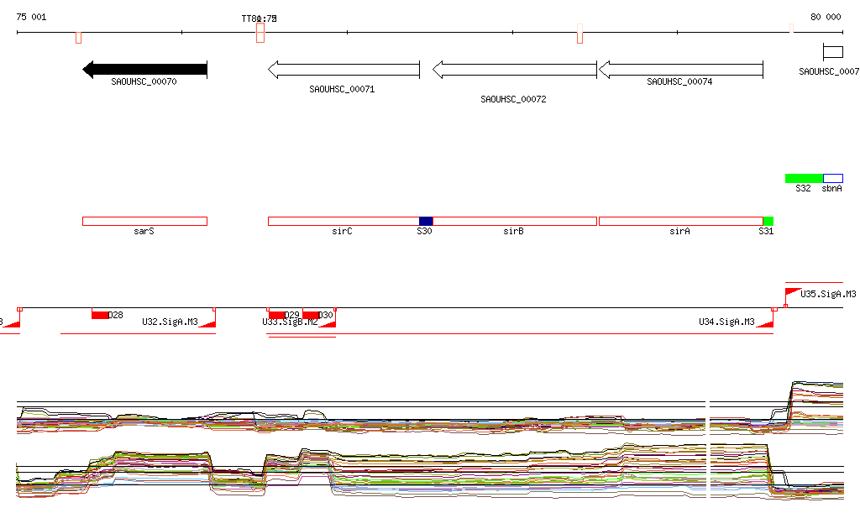Click the sarS red annotation box

pyautogui.click(x=144, y=222)
